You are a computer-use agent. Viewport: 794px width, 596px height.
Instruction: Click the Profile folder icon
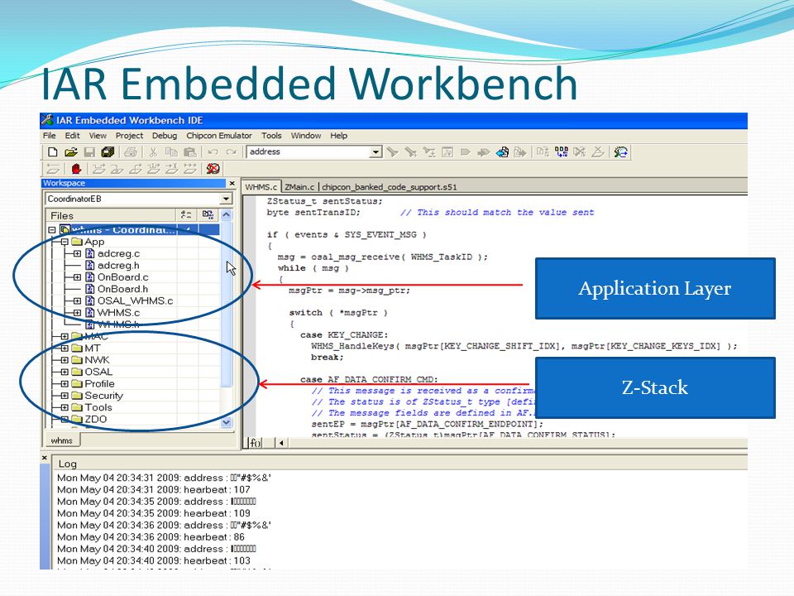[x=77, y=383]
